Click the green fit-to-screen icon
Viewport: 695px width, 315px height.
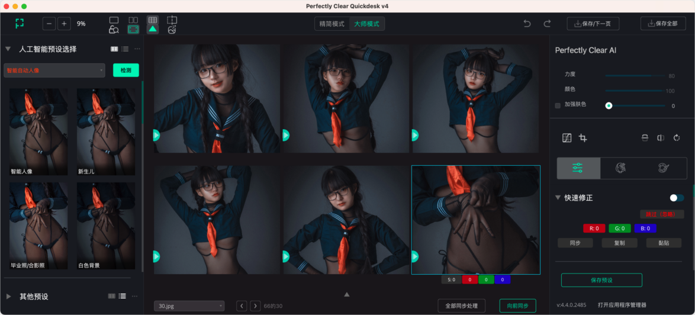[x=133, y=30]
